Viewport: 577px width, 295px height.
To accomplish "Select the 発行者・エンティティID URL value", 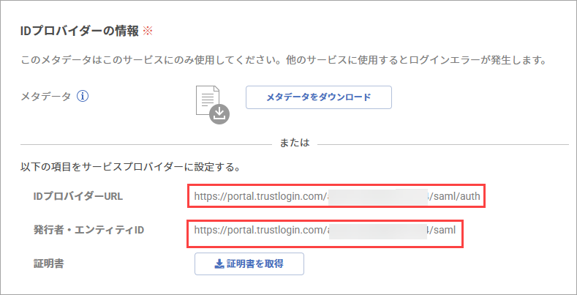I will (x=325, y=230).
